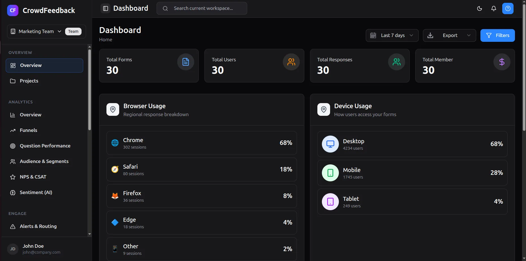This screenshot has height=261, width=526.
Task: Open Overview under the ANALYTICS section
Action: pyautogui.click(x=44, y=115)
